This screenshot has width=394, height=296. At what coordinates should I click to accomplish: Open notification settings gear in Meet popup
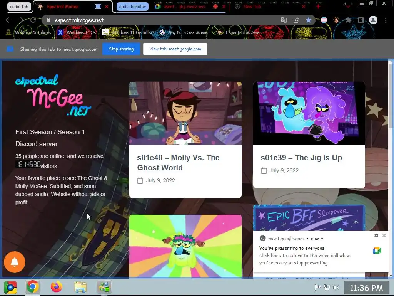coord(376,235)
